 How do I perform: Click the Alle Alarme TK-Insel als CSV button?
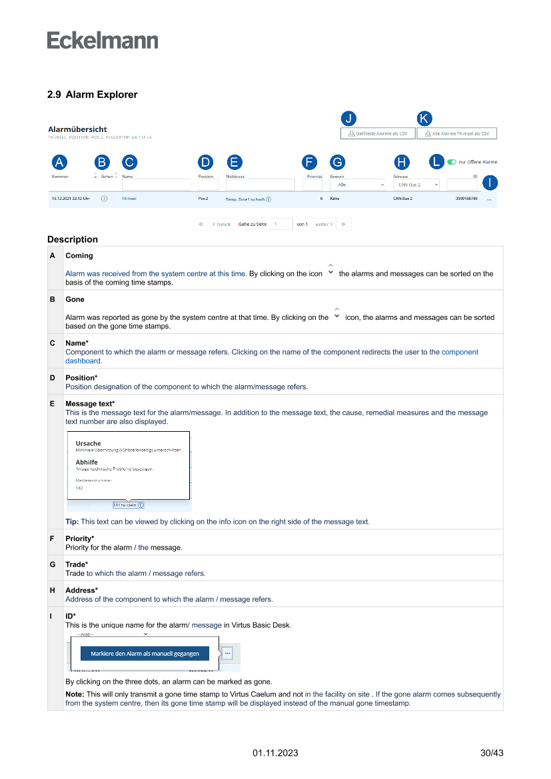456,133
